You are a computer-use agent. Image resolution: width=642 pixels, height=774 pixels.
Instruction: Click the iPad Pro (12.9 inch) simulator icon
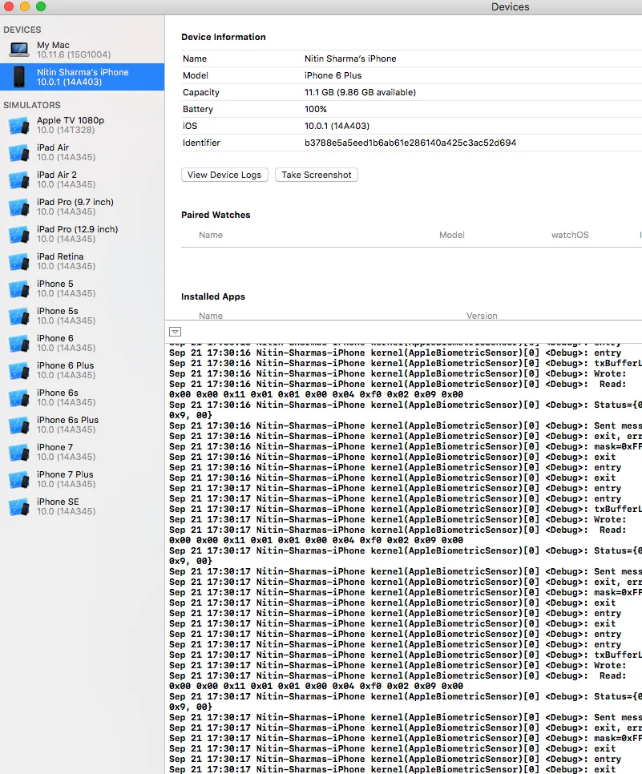click(x=19, y=234)
